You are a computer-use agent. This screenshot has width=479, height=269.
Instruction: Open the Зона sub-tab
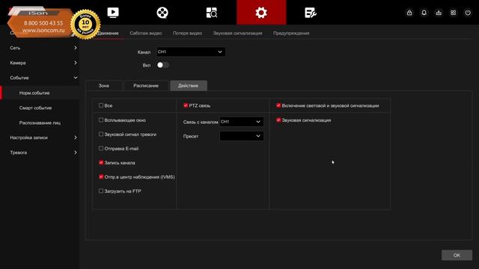104,86
